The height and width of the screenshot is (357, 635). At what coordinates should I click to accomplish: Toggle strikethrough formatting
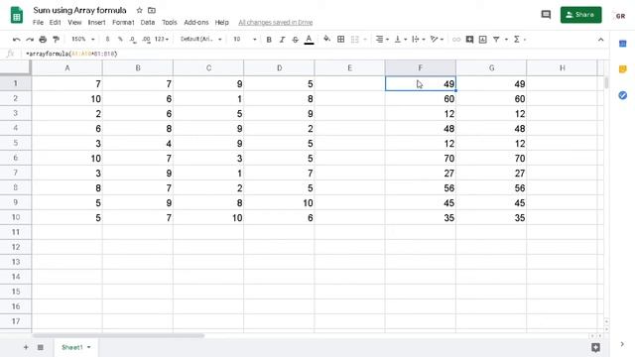(x=296, y=40)
